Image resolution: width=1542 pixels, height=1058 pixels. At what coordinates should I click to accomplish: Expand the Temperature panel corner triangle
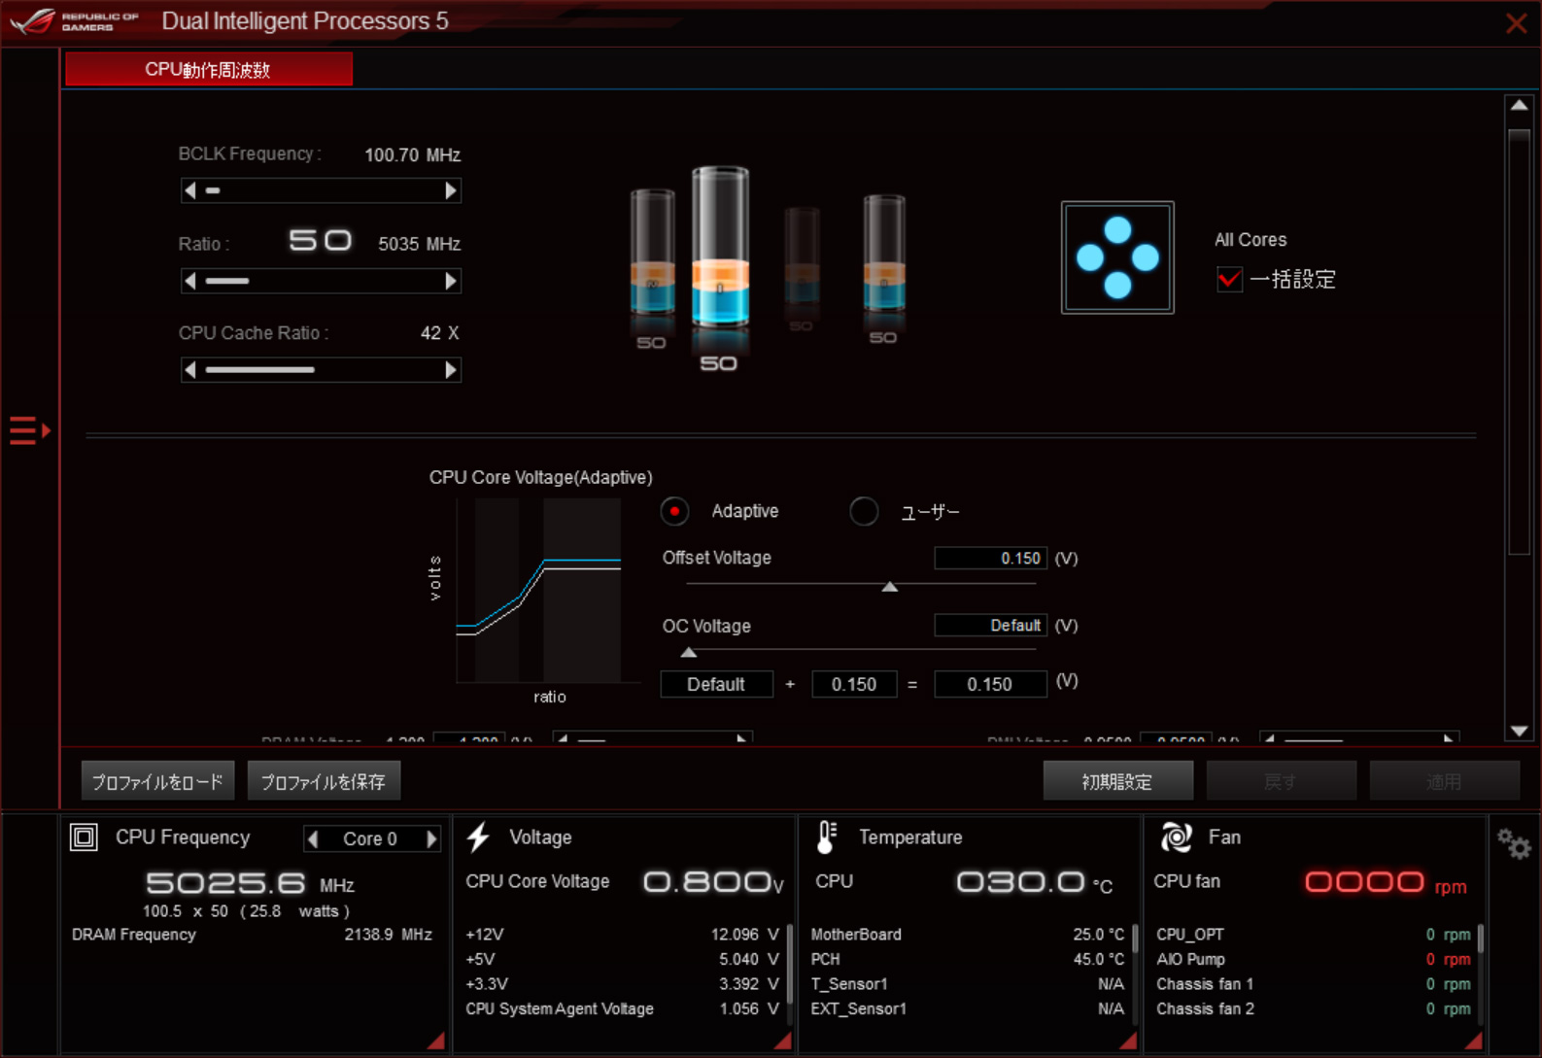click(x=1128, y=1041)
